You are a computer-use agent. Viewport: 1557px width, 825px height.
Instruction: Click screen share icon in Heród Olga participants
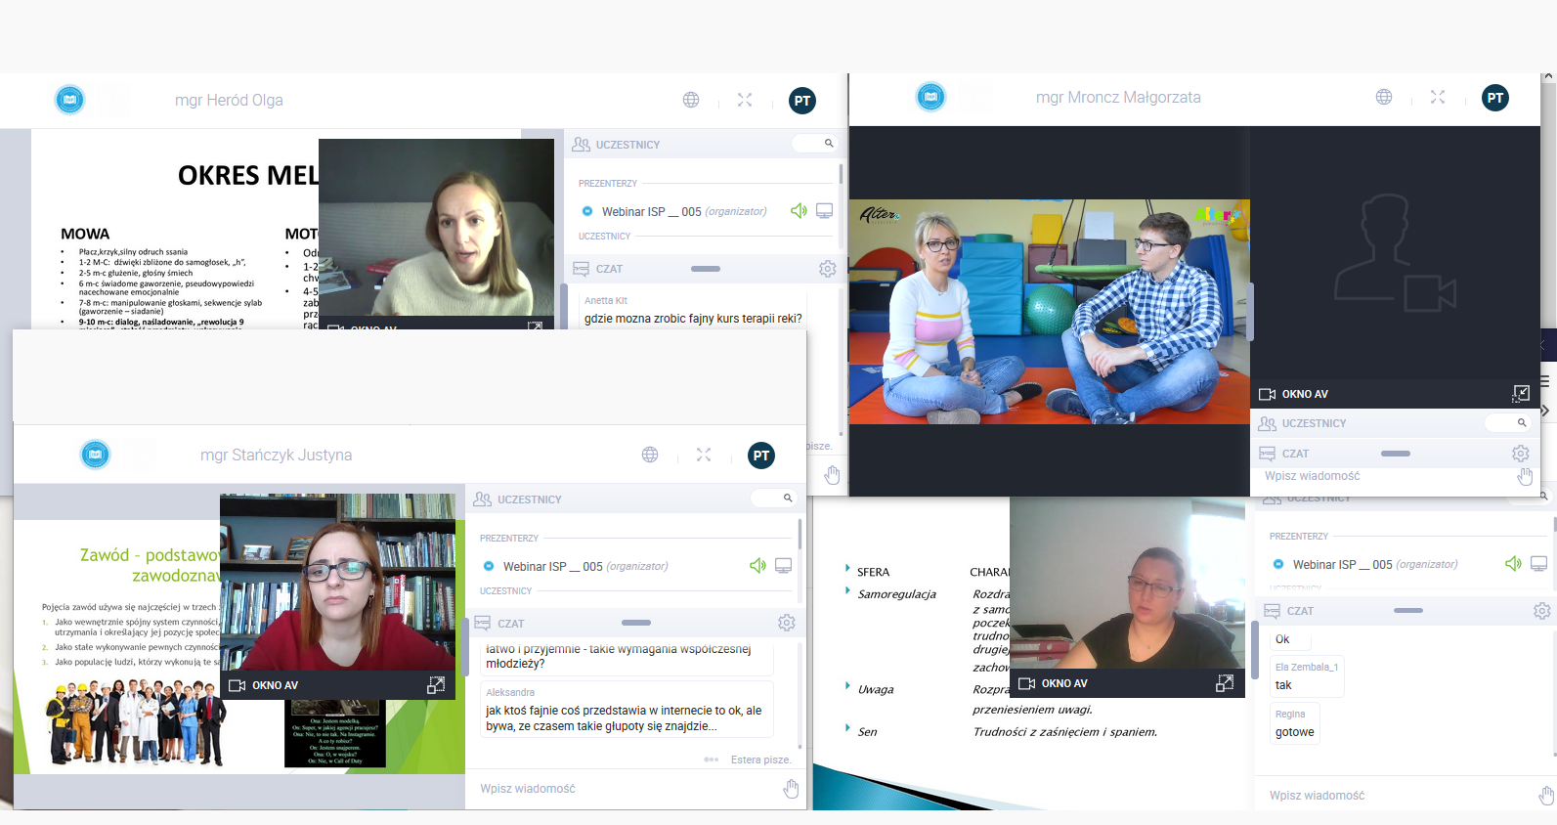pyautogui.click(x=825, y=211)
